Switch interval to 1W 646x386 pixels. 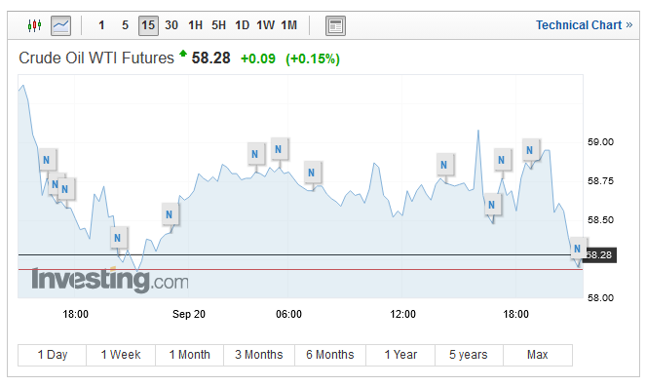(x=265, y=25)
